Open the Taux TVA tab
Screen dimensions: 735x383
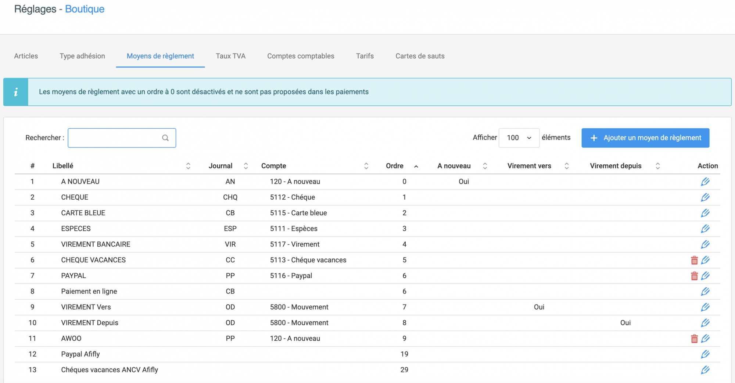pos(230,56)
